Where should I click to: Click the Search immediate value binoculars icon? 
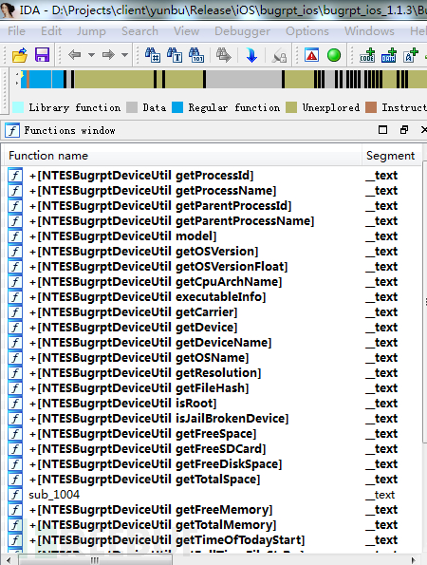click(x=153, y=55)
